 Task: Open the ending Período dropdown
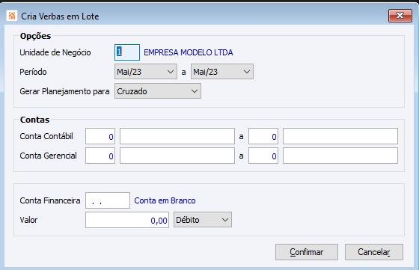tap(222, 72)
